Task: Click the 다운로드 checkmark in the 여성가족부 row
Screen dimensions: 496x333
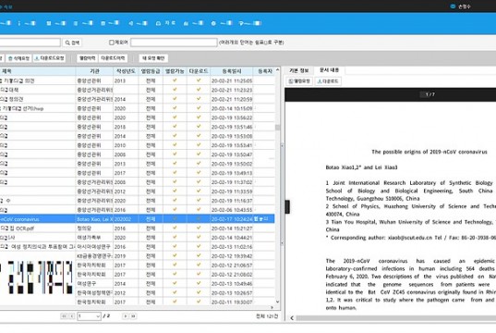Action: (199, 237)
